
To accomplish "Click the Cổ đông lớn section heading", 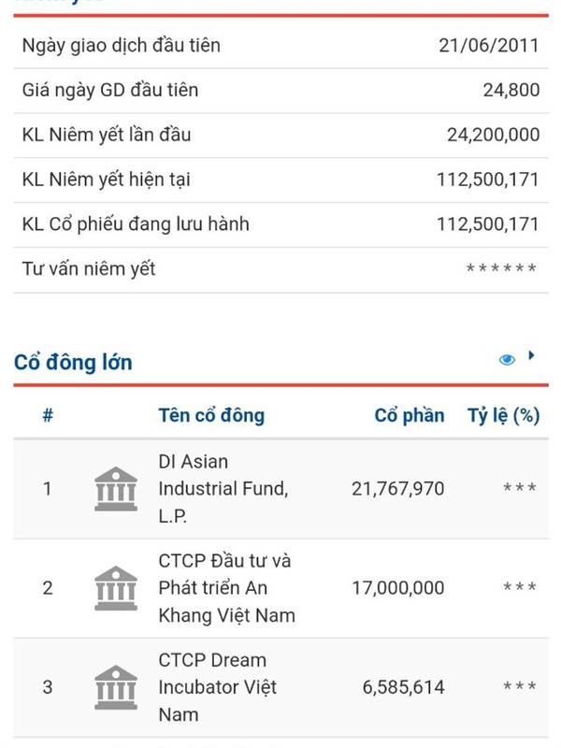I will (73, 362).
